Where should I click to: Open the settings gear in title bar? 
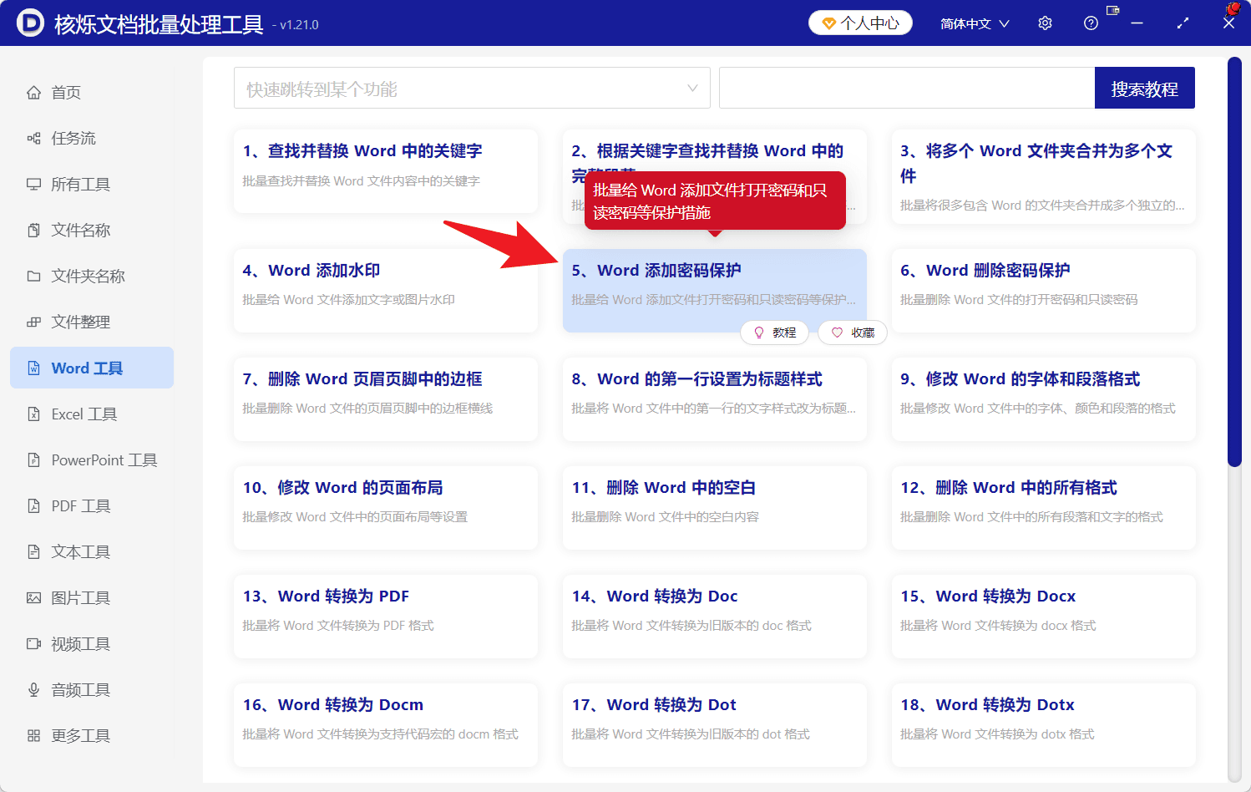[1045, 23]
